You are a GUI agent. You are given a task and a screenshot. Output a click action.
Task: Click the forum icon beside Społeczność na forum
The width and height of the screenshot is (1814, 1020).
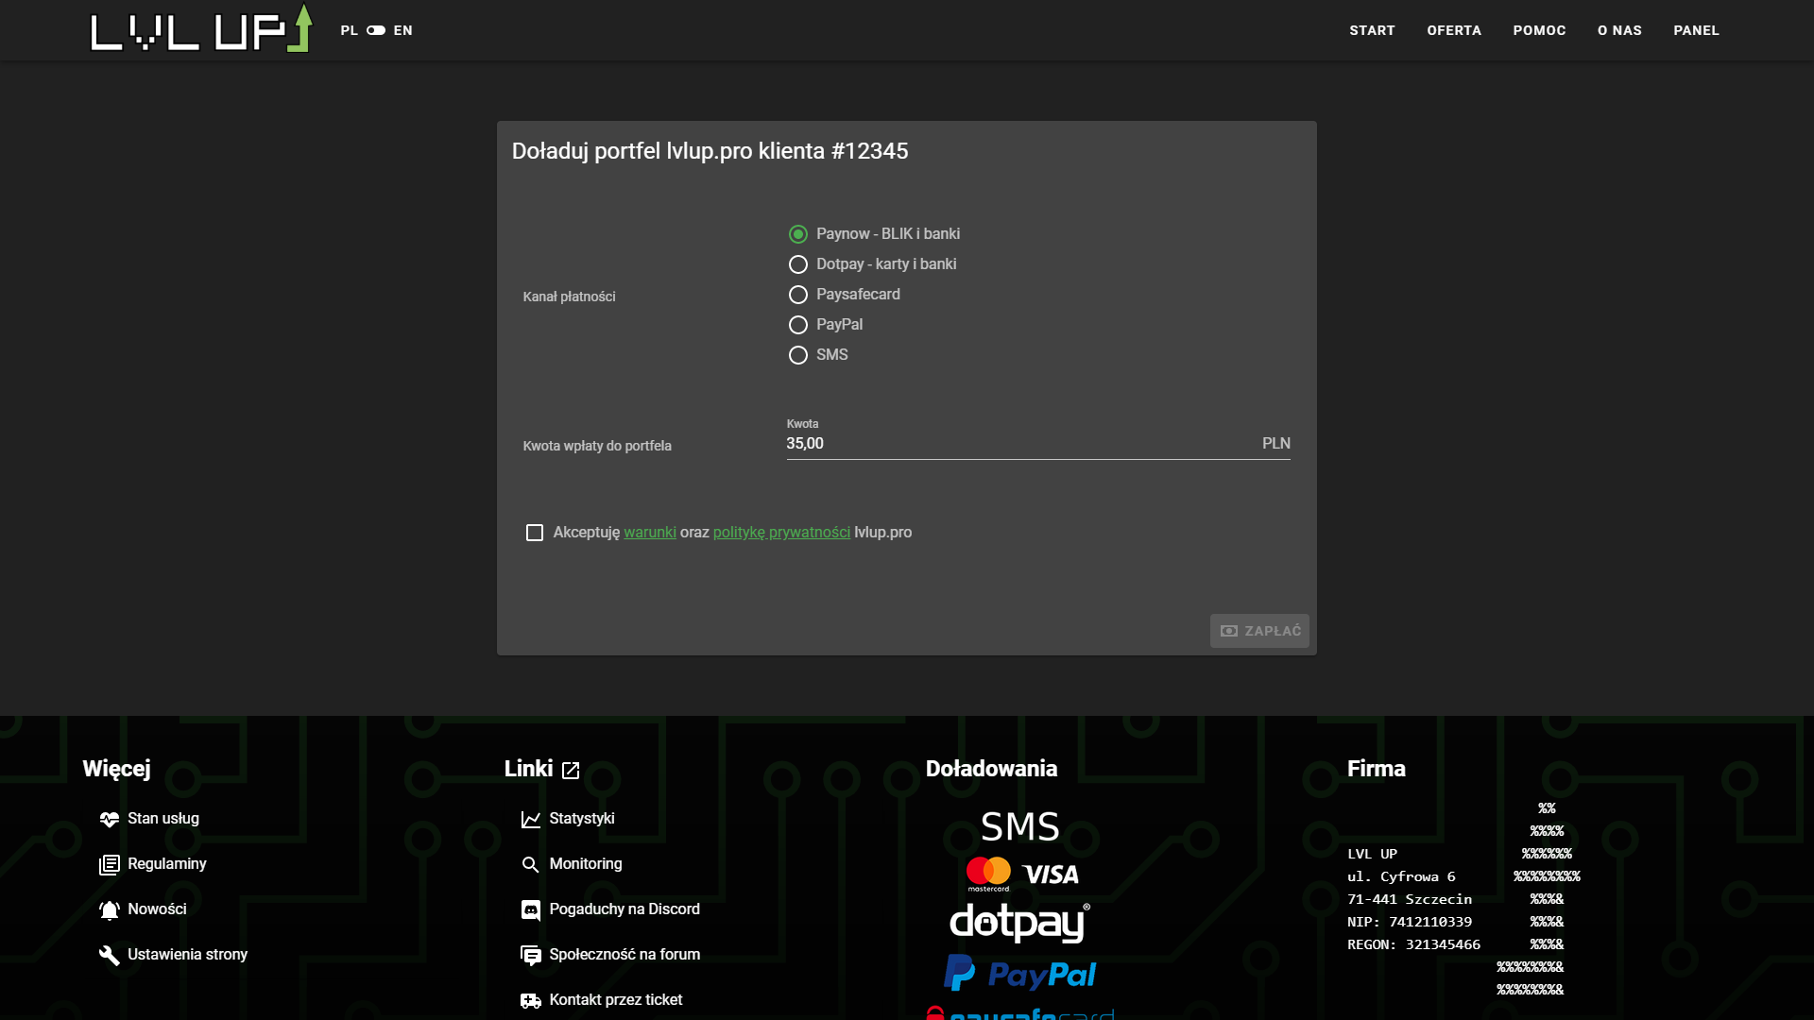[x=531, y=955]
